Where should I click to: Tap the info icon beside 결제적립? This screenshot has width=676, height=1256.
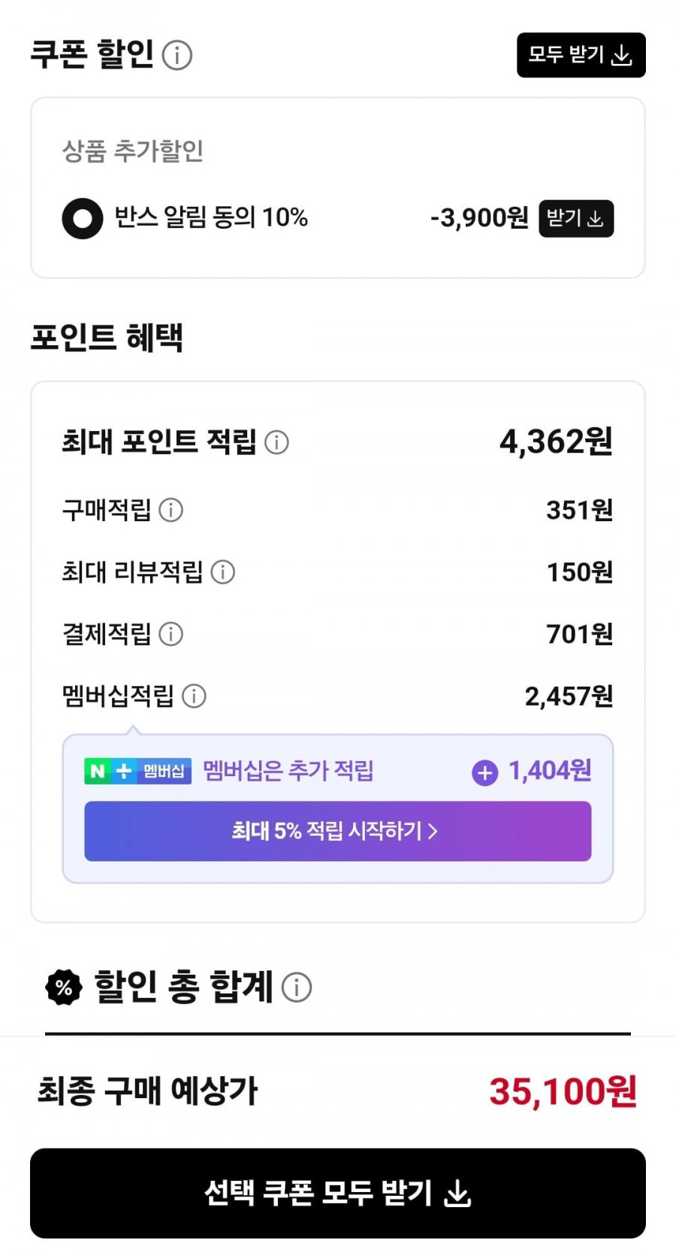[x=171, y=634]
